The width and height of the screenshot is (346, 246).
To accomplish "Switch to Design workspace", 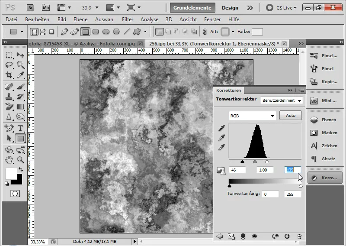I will click(x=230, y=8).
